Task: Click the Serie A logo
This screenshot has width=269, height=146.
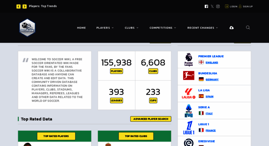Action: [x=189, y=110]
